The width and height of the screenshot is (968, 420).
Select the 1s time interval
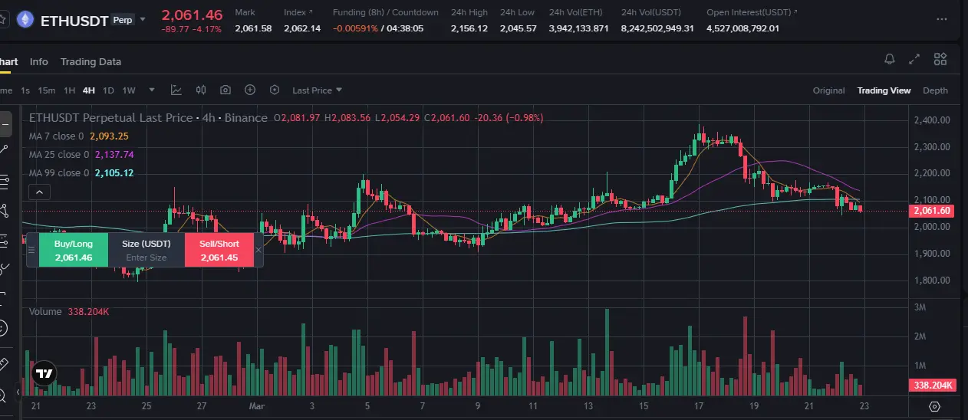coord(25,90)
